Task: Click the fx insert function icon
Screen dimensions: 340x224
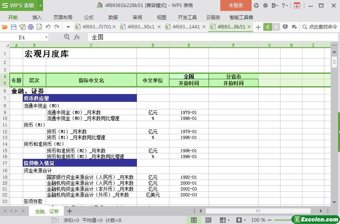Action: point(77,37)
